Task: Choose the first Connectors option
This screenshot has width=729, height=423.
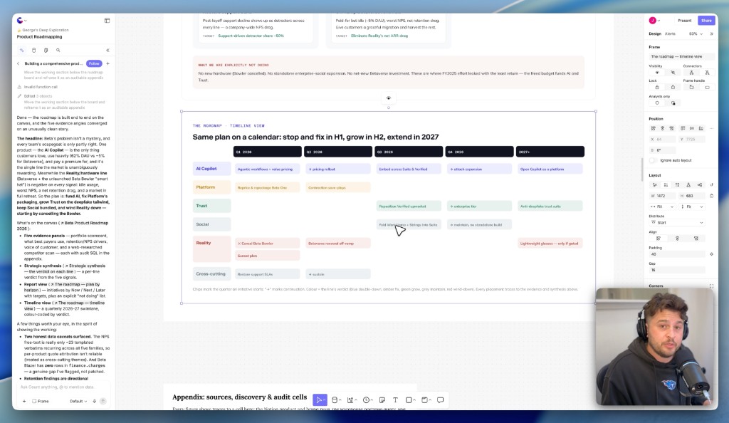Action: coord(691,73)
